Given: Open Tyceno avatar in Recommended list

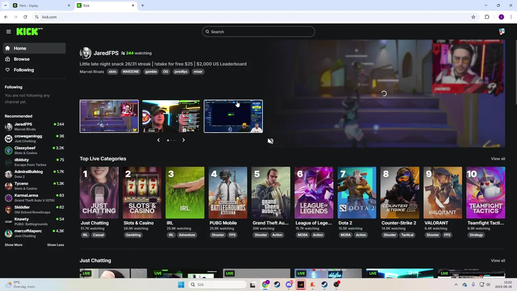Looking at the screenshot, I should (8, 186).
